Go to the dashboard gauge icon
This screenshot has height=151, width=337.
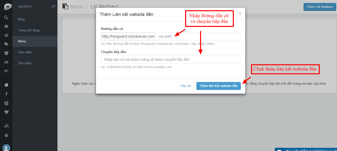pyautogui.click(x=6, y=26)
